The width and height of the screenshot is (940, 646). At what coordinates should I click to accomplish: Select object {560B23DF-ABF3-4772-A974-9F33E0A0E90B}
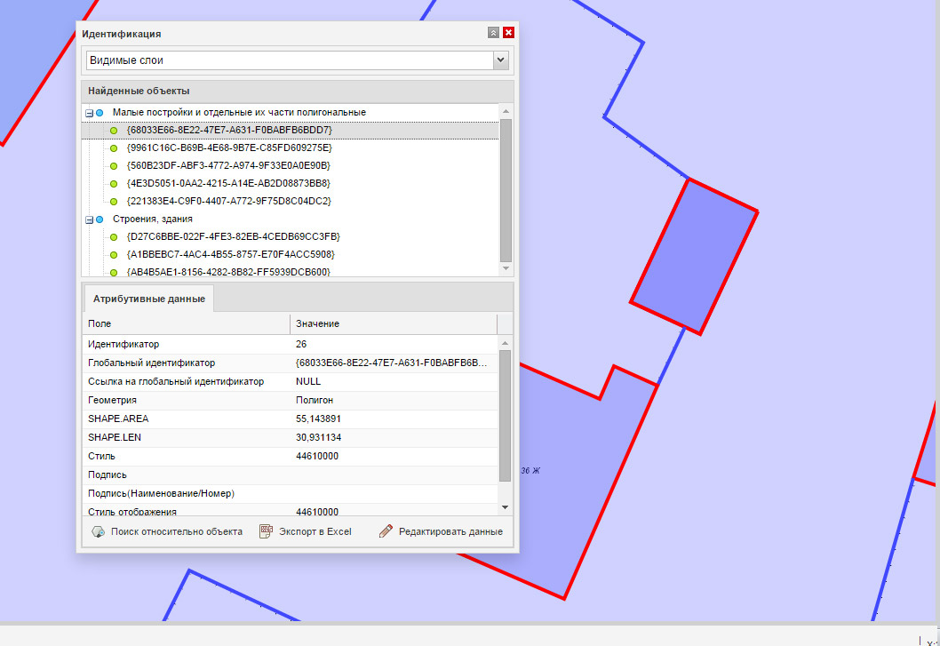(x=228, y=165)
